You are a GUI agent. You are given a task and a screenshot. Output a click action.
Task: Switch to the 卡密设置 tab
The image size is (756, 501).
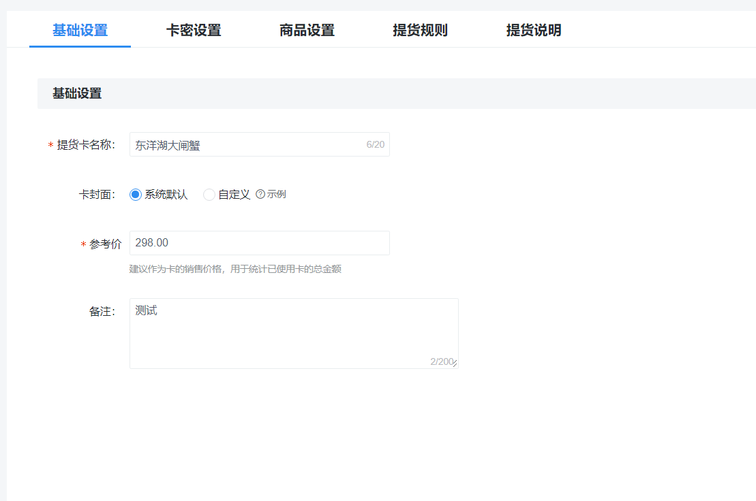pos(192,30)
